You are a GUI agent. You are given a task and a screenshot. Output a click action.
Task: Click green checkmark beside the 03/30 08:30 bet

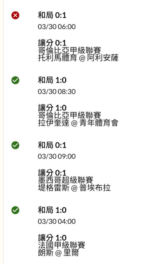coord(16,80)
